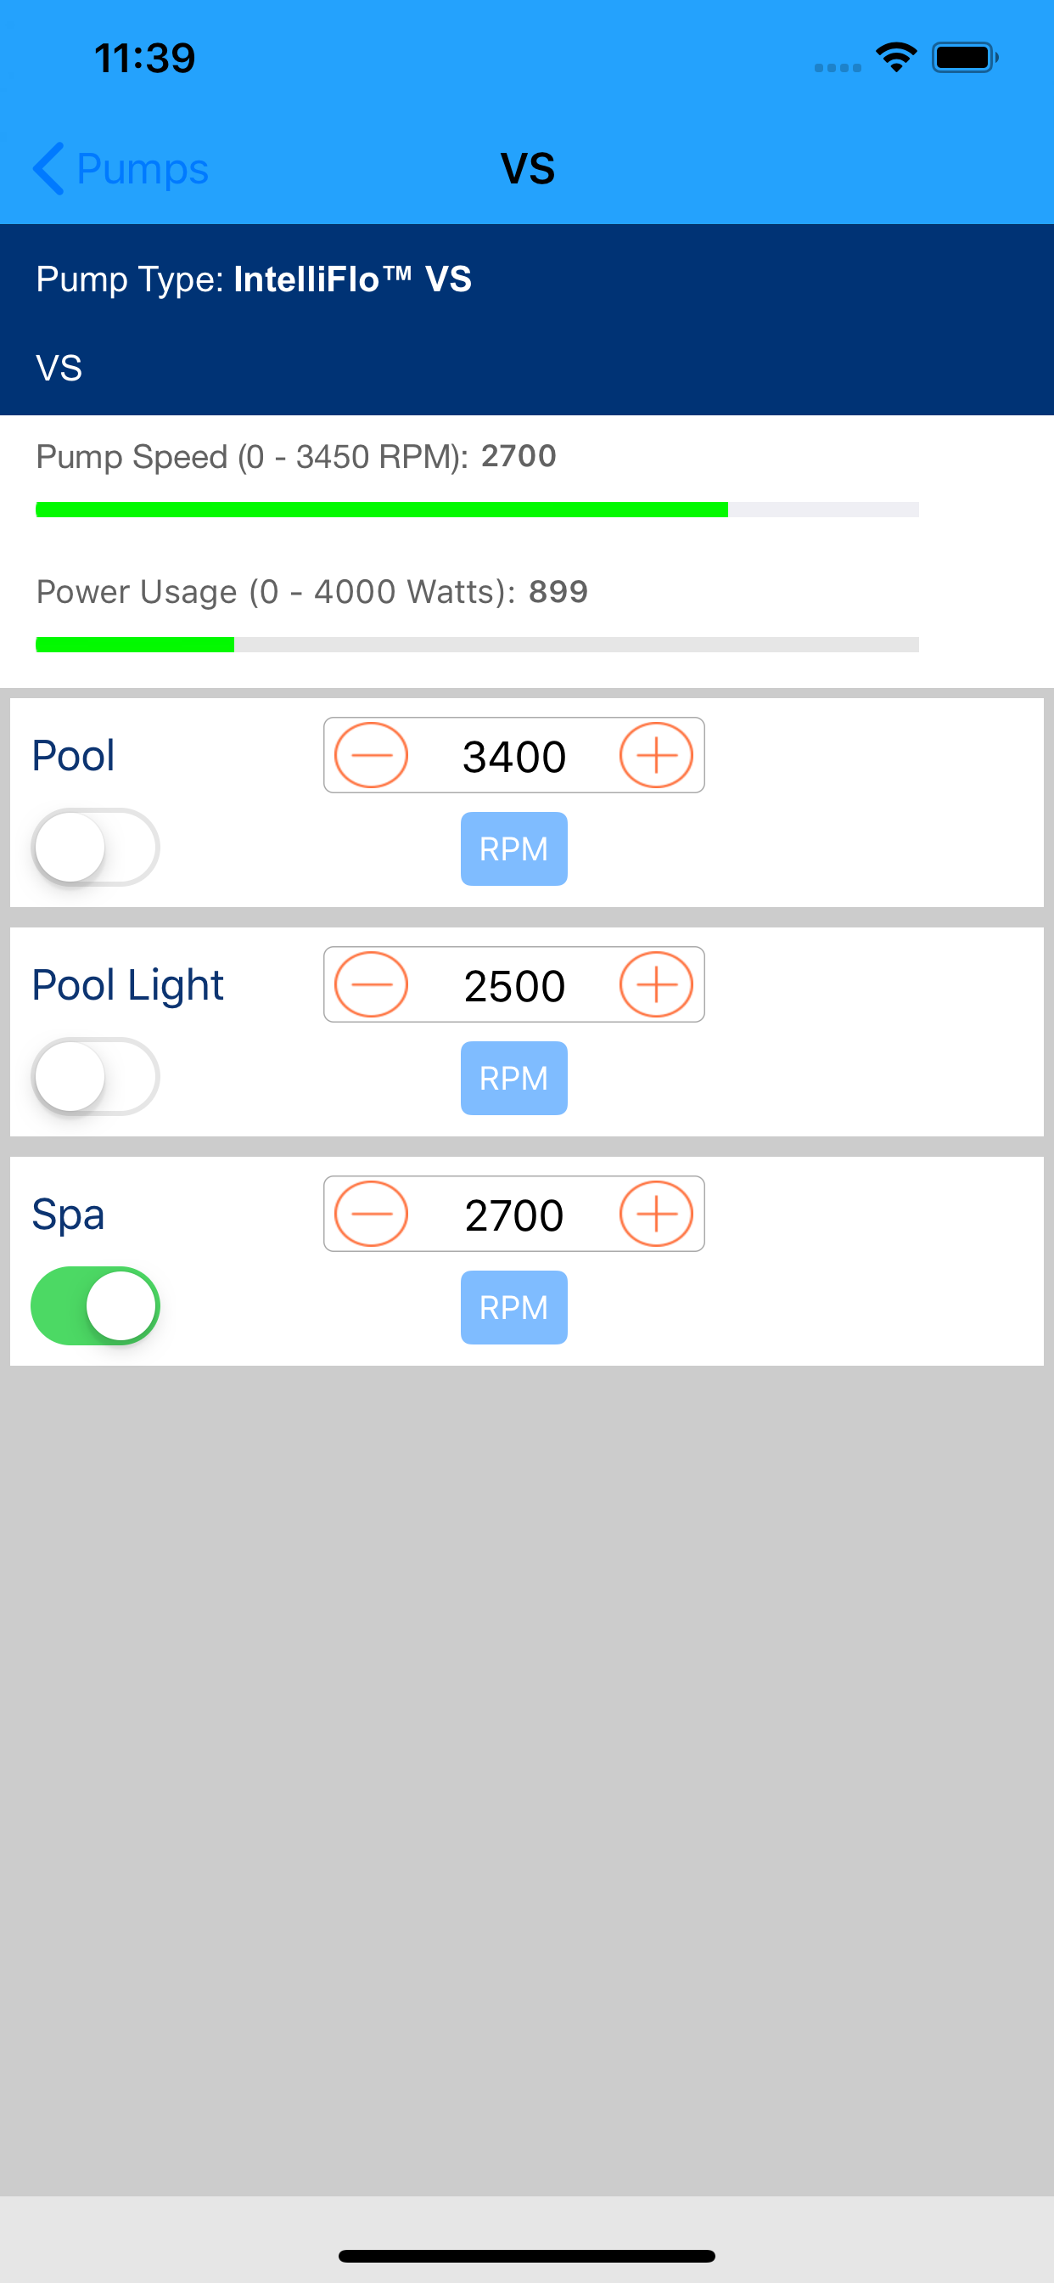The height and width of the screenshot is (2283, 1054).
Task: Tap plus icon for Pool Light speed
Action: coord(655,984)
